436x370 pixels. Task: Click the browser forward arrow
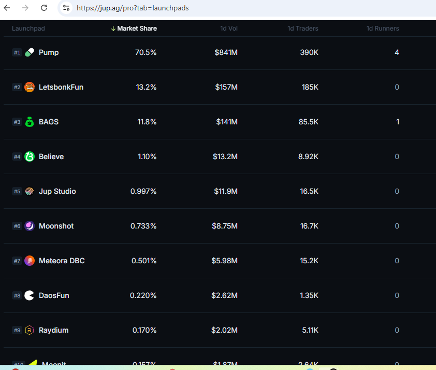coord(25,8)
